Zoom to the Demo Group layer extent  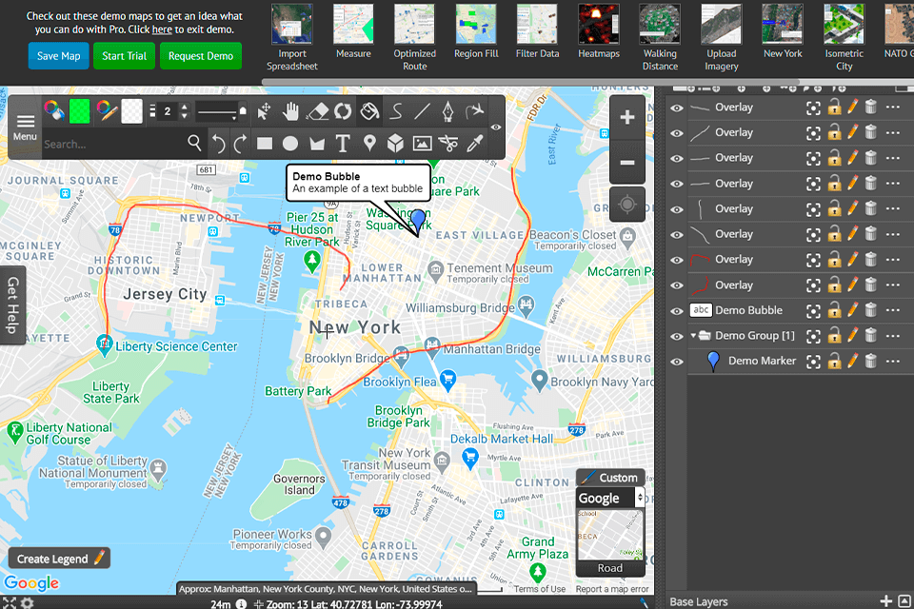813,336
